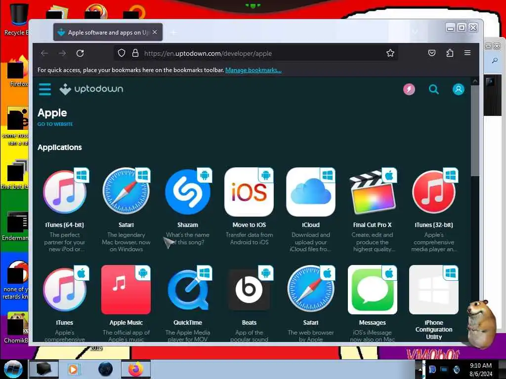Go forward in Firefox
Screen dimensions: 506x379
click(62, 53)
